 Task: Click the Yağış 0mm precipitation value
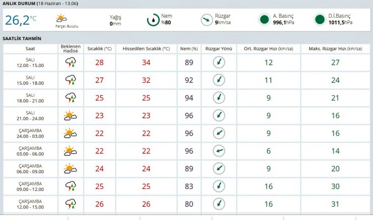click(115, 20)
